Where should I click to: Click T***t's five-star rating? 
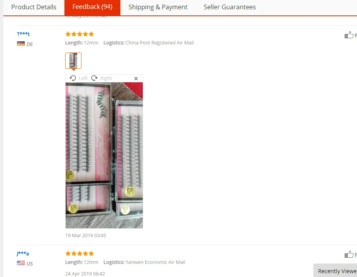point(80,34)
